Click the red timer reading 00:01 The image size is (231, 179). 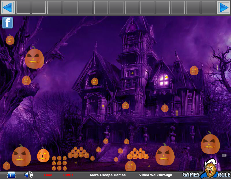tap(68, 175)
